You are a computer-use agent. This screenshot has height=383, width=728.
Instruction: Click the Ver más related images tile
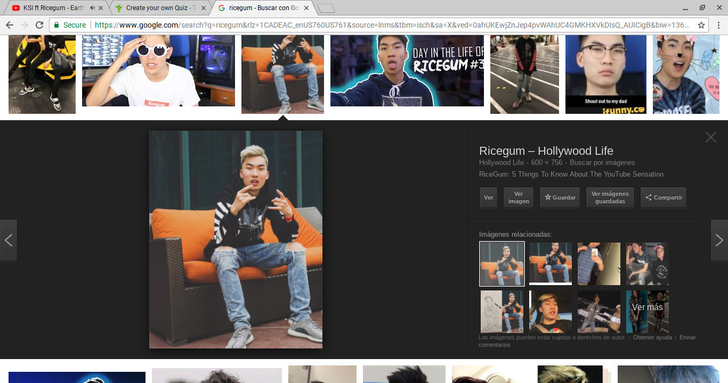click(x=648, y=311)
